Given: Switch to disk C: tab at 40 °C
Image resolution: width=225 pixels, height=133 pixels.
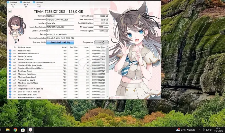Looking at the screenshot, I should [x=13, y=4].
